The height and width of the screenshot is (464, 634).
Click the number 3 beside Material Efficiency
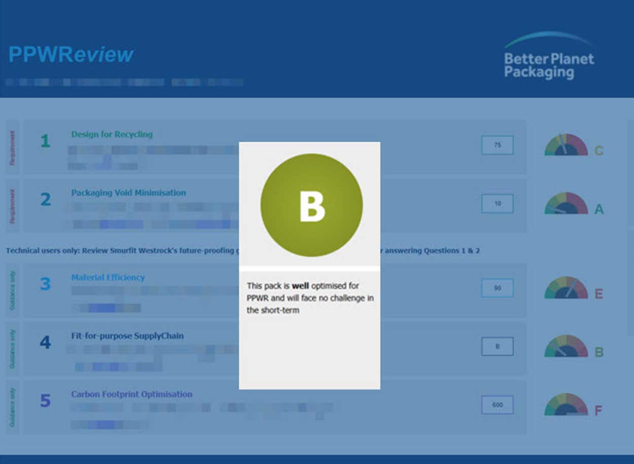point(45,284)
